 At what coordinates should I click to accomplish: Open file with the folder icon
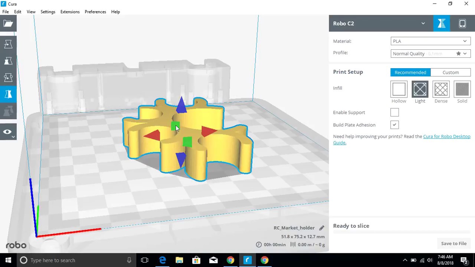(x=8, y=24)
